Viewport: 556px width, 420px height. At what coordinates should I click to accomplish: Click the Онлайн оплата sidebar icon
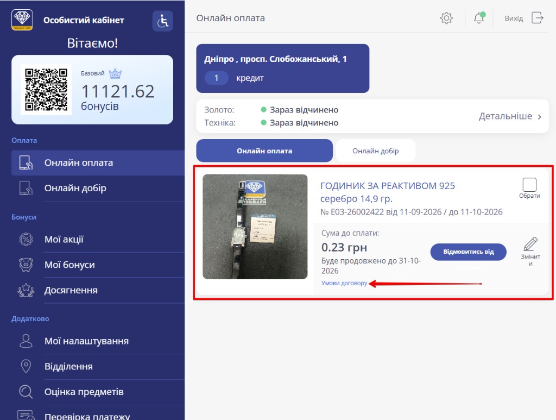pos(26,163)
